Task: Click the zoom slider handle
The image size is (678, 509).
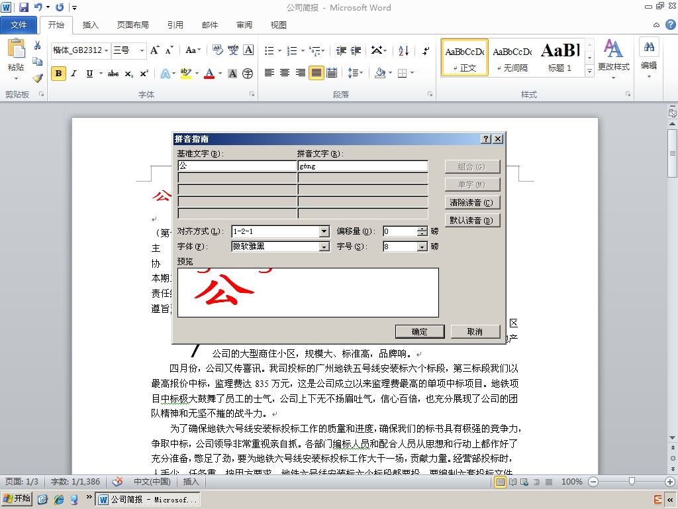Action: point(632,481)
